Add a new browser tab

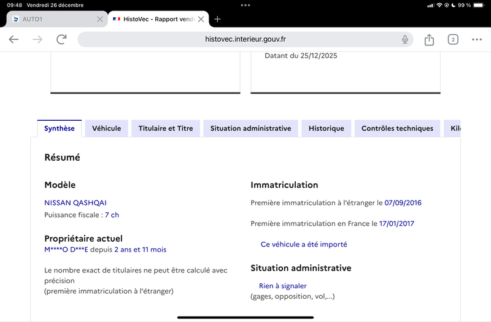(217, 19)
